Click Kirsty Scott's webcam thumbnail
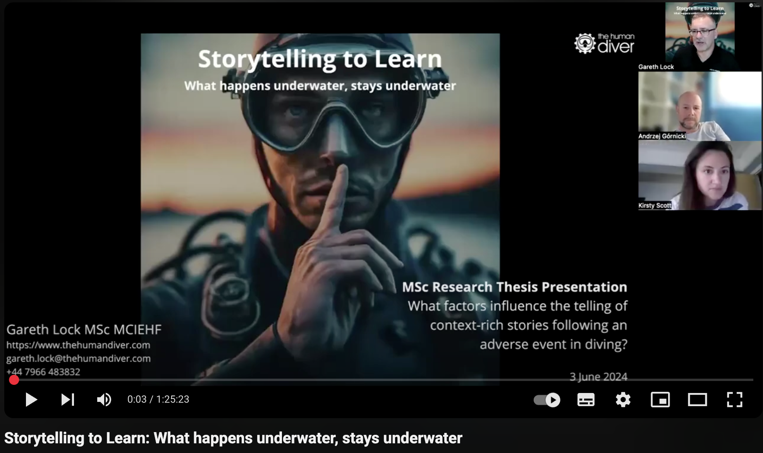The height and width of the screenshot is (453, 763). 699,175
